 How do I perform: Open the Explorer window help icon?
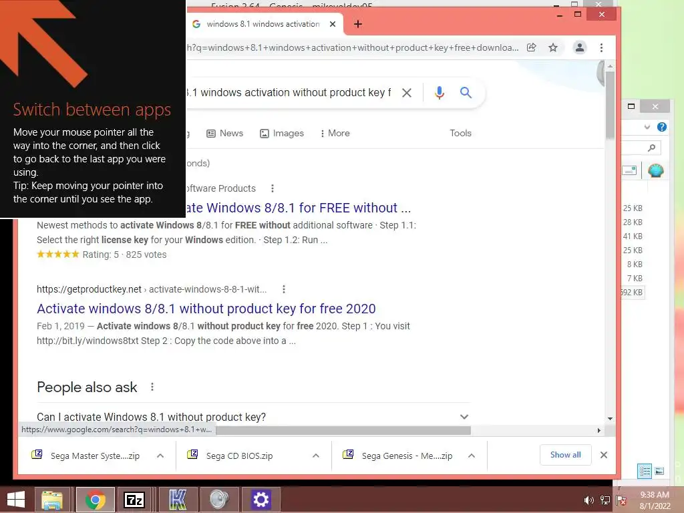click(662, 127)
